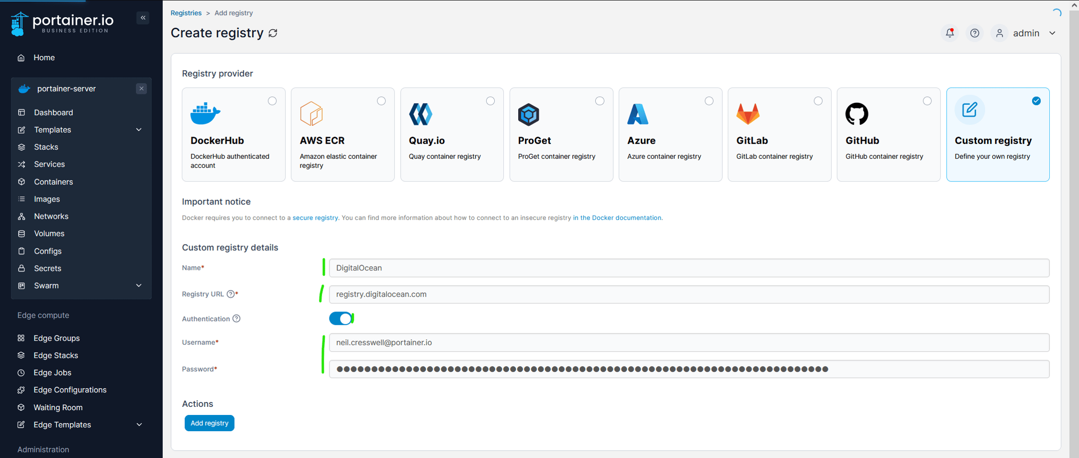Image resolution: width=1079 pixels, height=458 pixels.
Task: Click the Portainer.io logo
Action: click(x=62, y=23)
